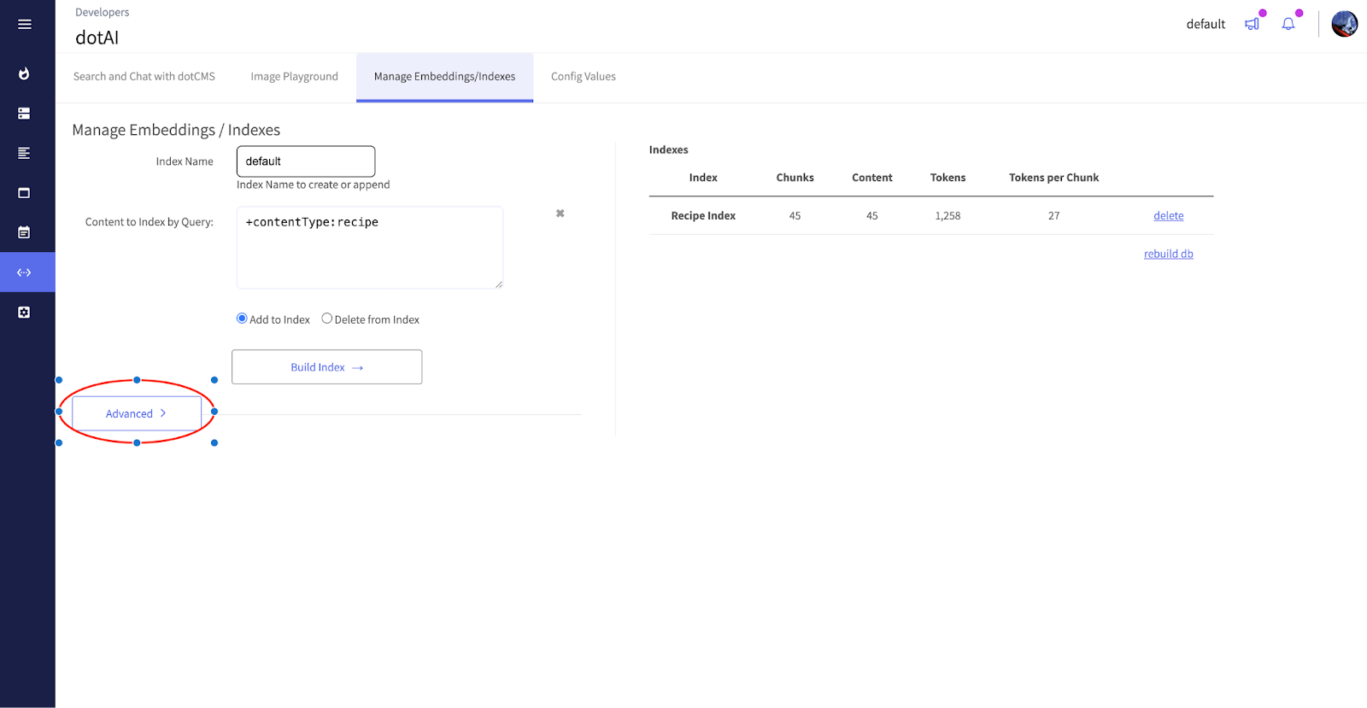Viewport: 1367px width, 708px height.
Task: Open the hamburger menu in sidebar
Action: pyautogui.click(x=25, y=24)
